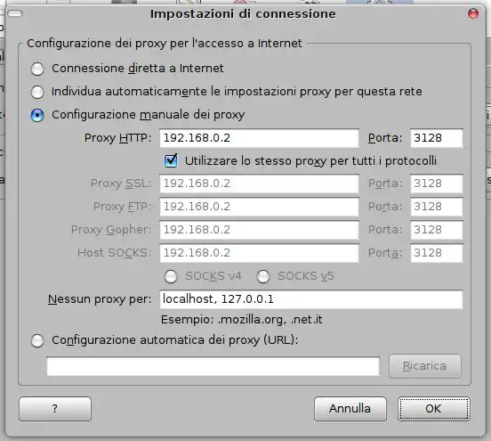Click the 'Impostazioni di connessione' title text
491x441 pixels.
(243, 14)
